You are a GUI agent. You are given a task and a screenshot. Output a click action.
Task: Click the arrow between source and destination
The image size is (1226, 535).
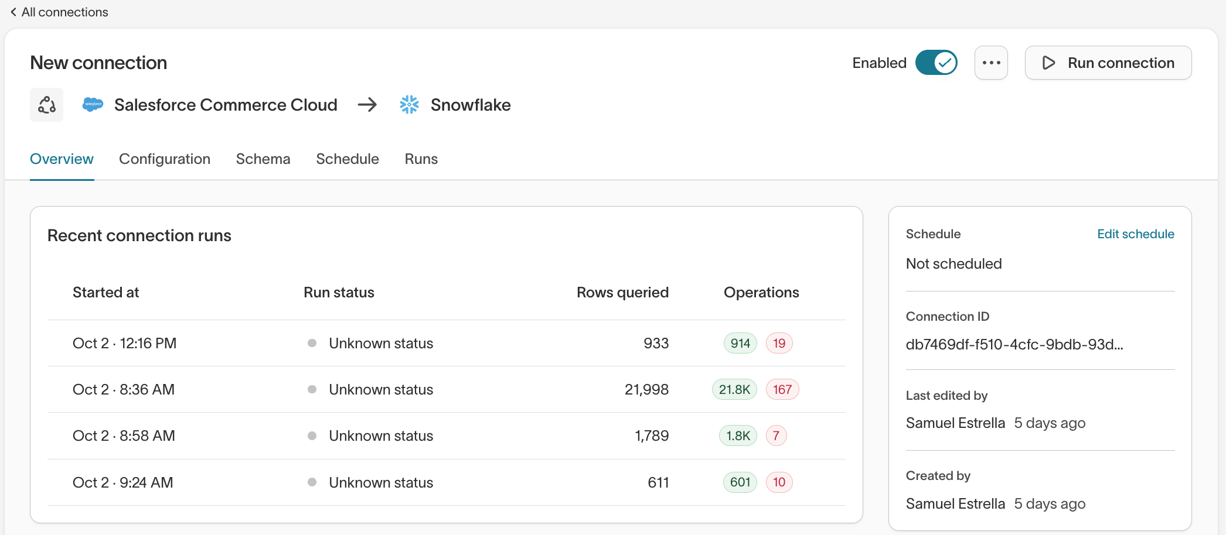coord(367,105)
